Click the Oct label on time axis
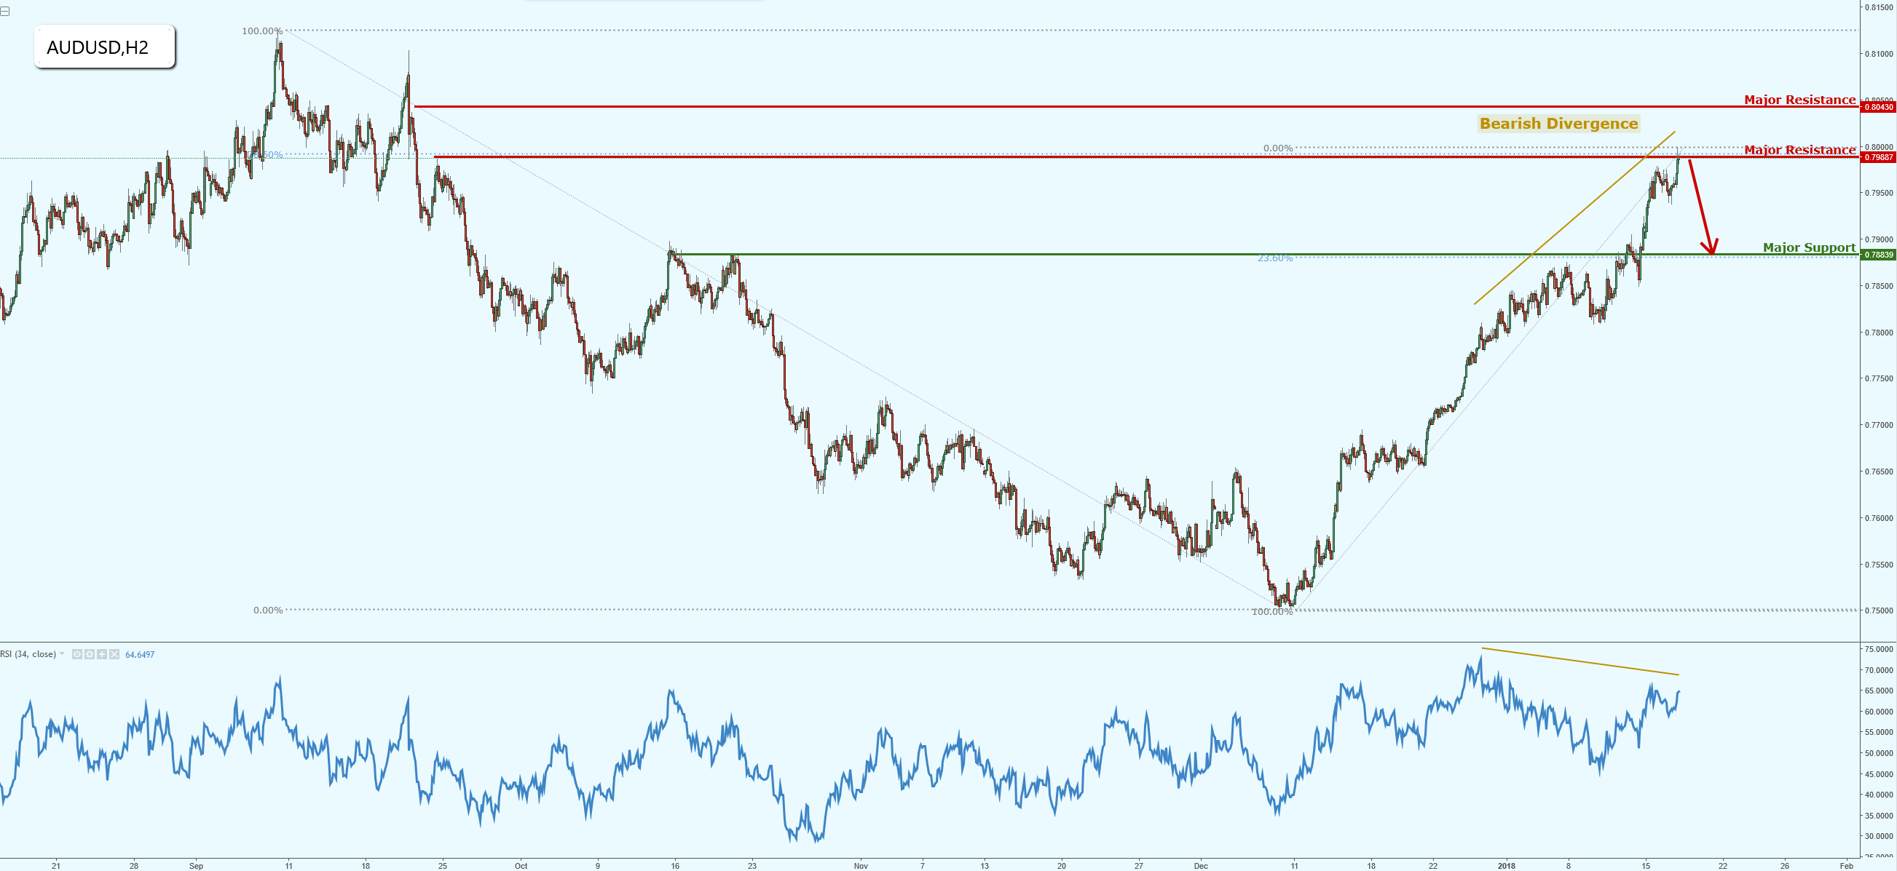Screen dimensions: 1897x871 click(521, 866)
